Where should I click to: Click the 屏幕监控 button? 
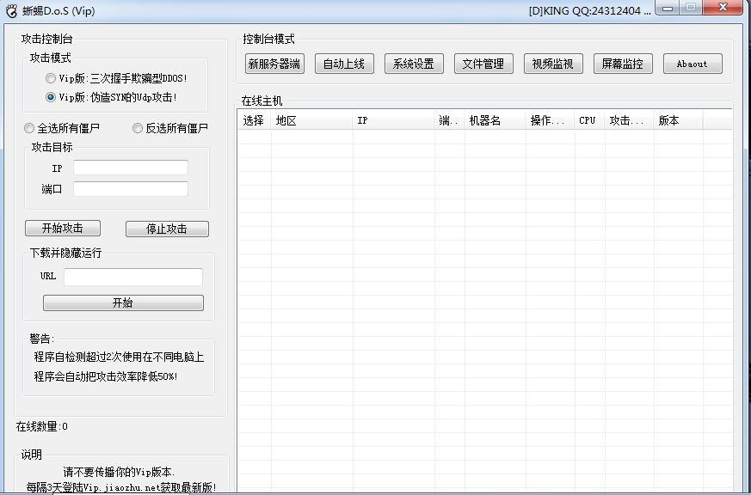point(623,64)
